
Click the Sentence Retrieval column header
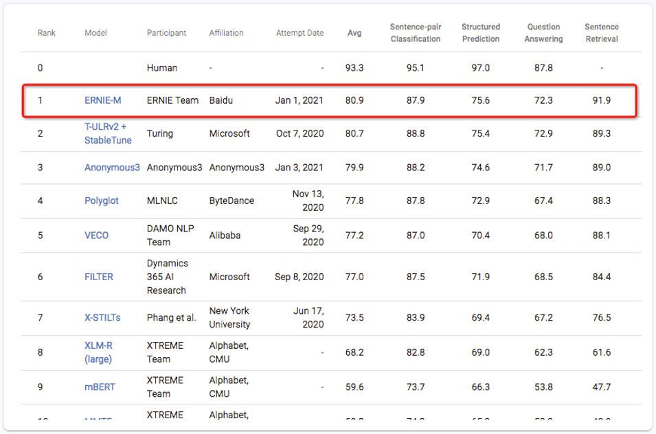tap(602, 33)
